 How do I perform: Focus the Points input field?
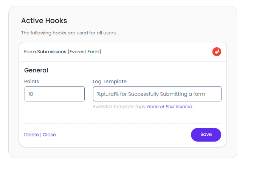54,94
